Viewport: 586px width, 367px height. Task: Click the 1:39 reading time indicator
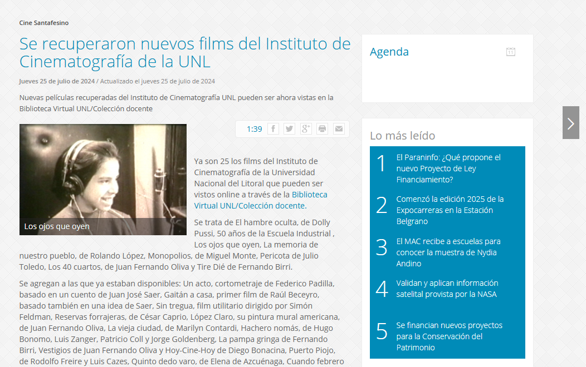point(254,128)
